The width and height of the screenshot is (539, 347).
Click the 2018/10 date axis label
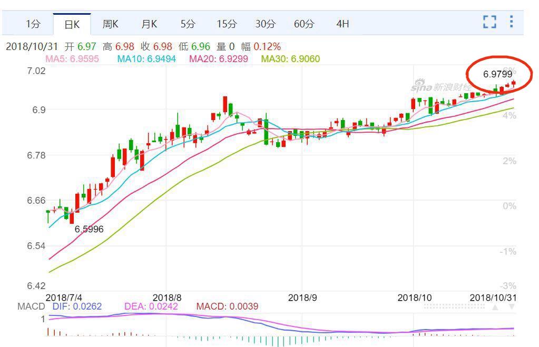415,297
